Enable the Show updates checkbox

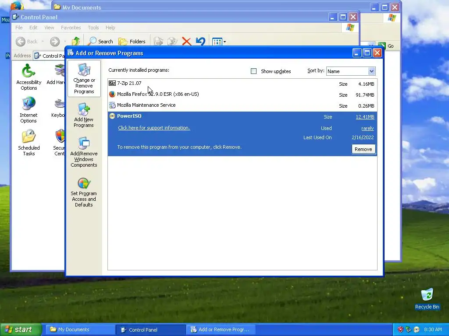[253, 71]
